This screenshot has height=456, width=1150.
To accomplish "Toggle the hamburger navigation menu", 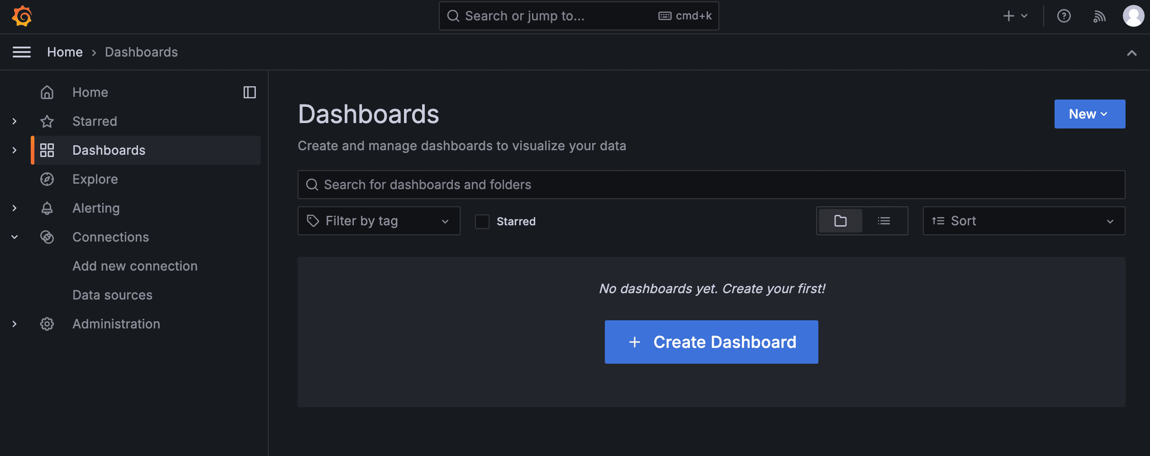I will (22, 52).
